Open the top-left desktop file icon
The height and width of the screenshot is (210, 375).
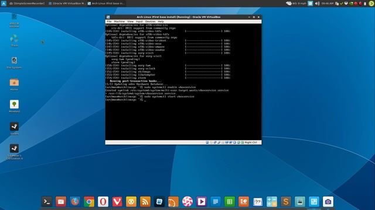[x=14, y=20]
